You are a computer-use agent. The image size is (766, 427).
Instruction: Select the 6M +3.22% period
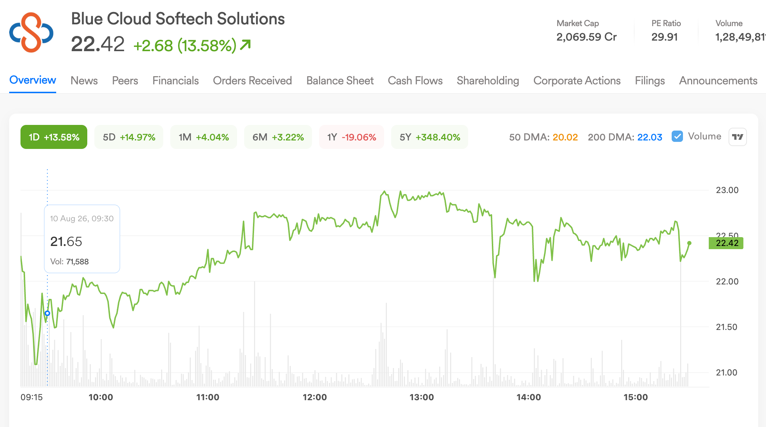pos(278,137)
